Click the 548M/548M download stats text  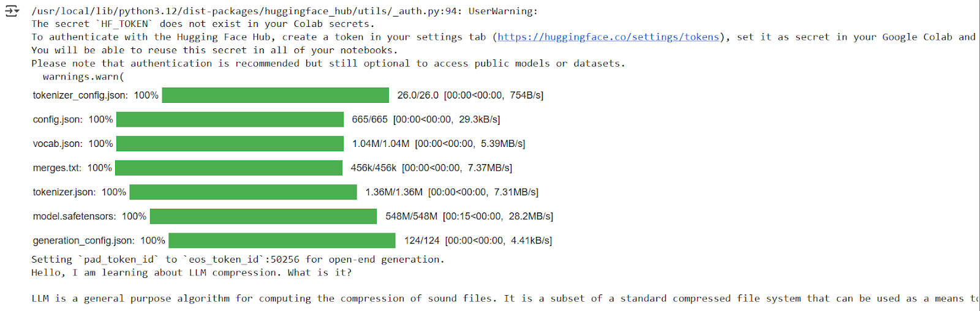(469, 217)
